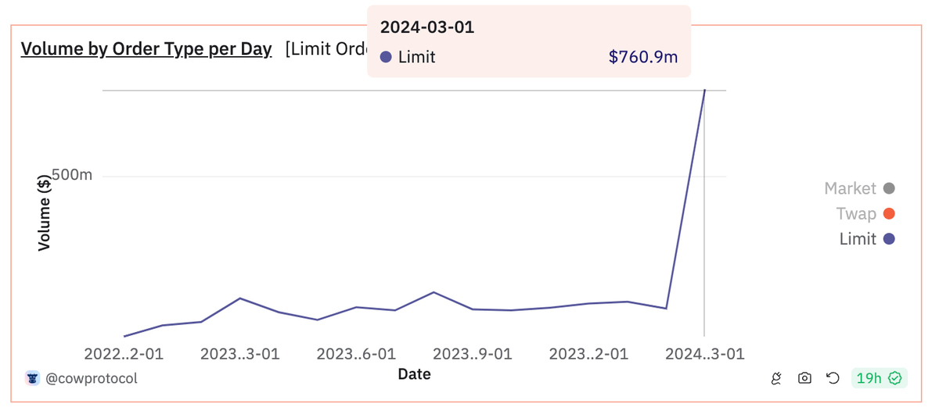The image size is (939, 418).
Task: Click the purple dot in the tooltip
Action: [x=386, y=57]
